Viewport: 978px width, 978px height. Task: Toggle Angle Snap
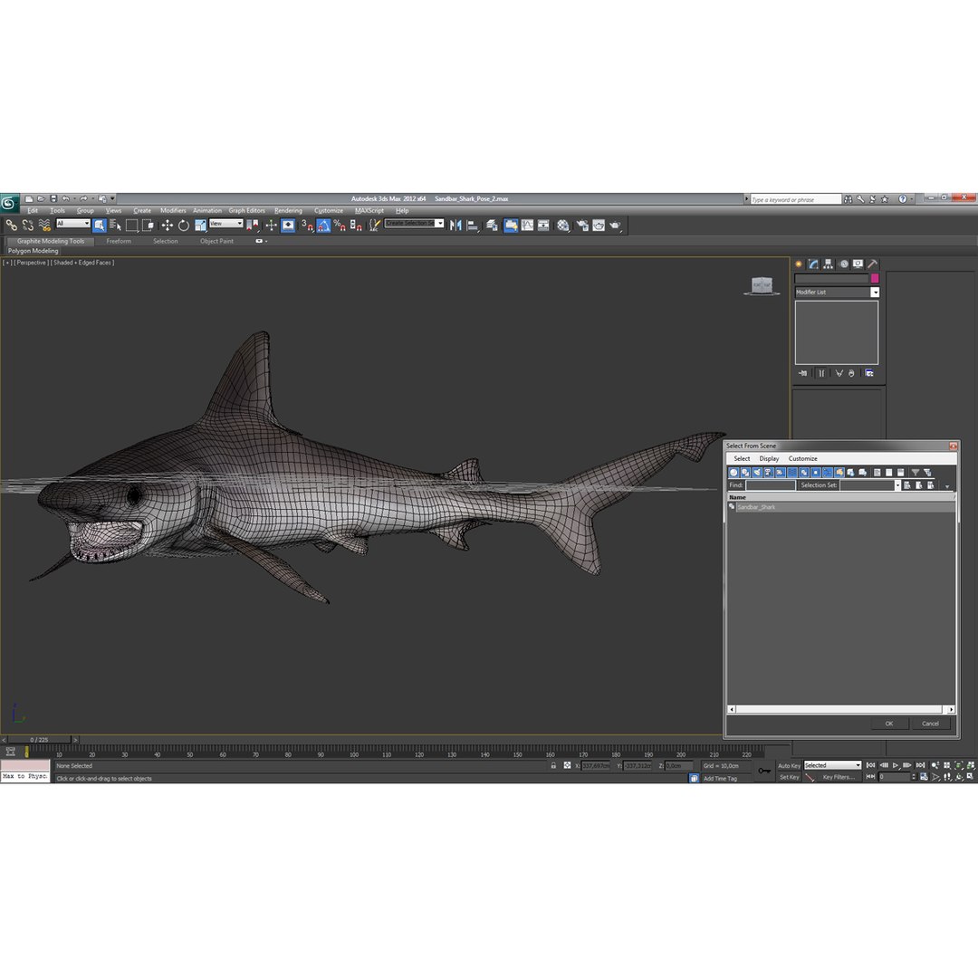point(323,225)
